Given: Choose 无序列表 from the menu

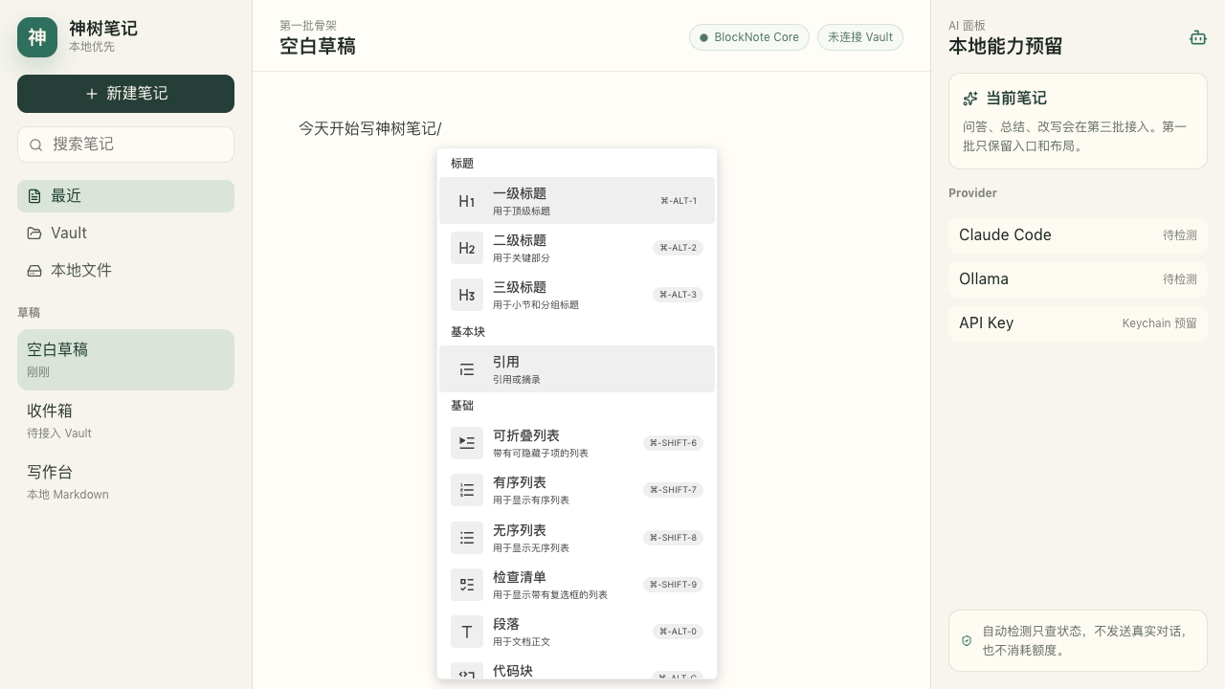Looking at the screenshot, I should [x=577, y=538].
